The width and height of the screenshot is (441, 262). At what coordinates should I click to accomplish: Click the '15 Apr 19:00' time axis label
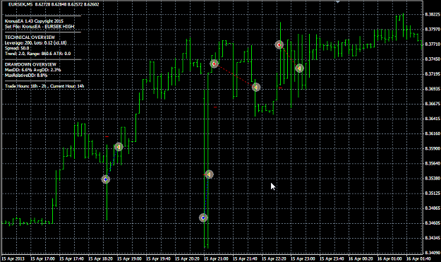pyautogui.click(x=129, y=258)
